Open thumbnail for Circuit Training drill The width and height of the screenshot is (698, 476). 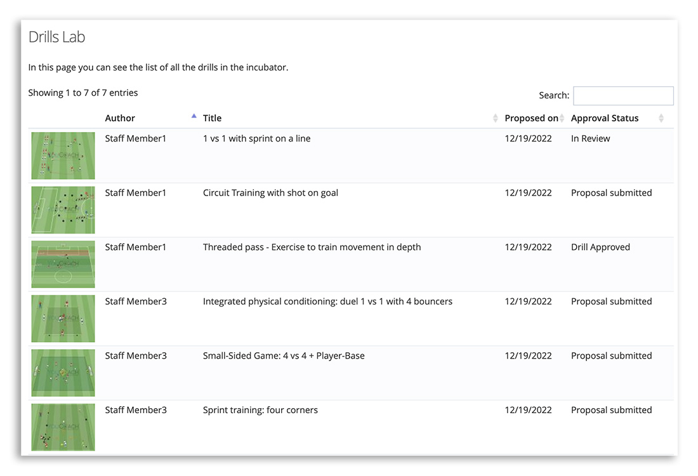(63, 209)
